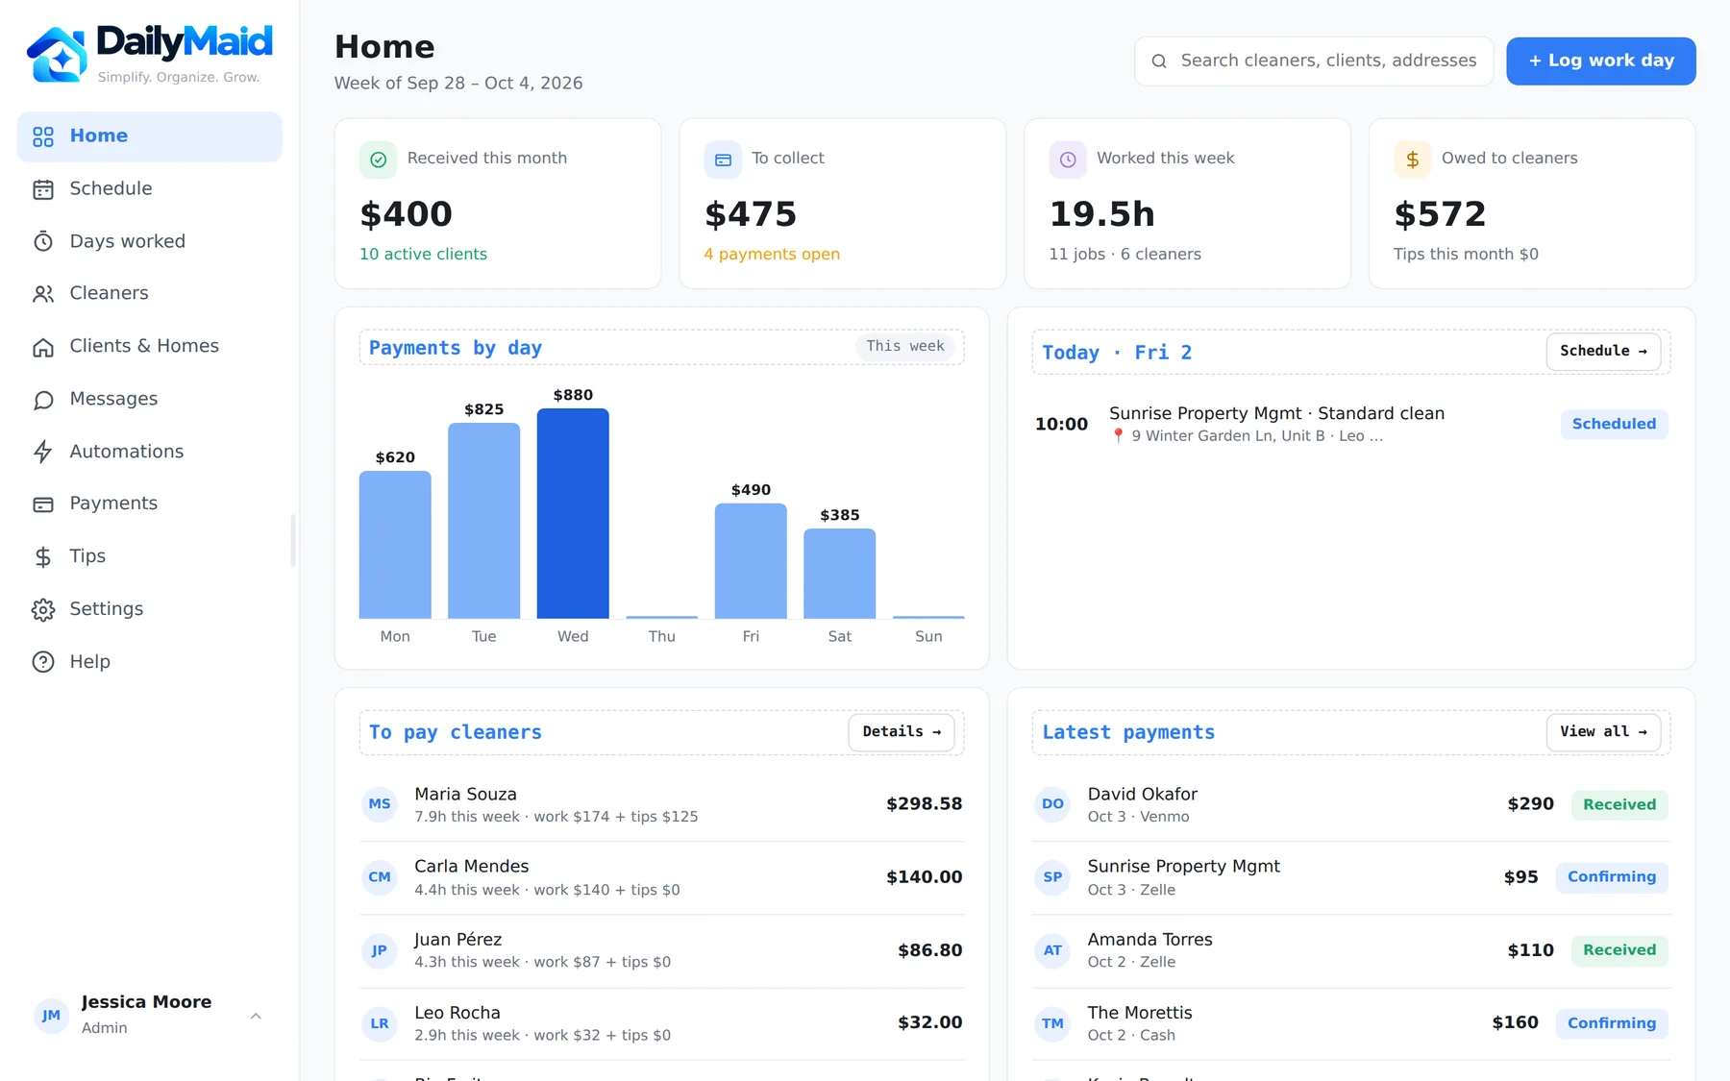Click the Settings gear icon
Screen dimensions: 1730x1081
(43, 610)
